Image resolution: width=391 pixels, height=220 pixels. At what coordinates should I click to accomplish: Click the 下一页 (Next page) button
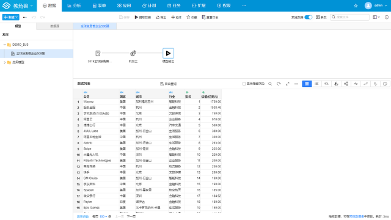click(131, 216)
